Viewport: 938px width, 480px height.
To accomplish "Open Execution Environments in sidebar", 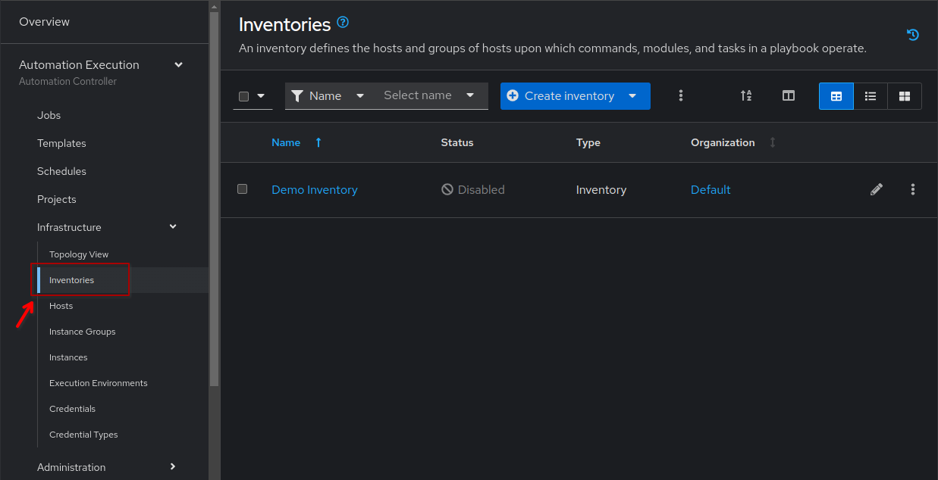I will (x=99, y=383).
